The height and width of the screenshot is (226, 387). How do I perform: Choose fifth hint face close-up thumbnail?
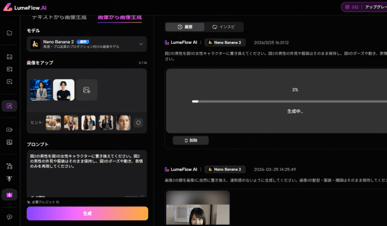pyautogui.click(x=124, y=122)
